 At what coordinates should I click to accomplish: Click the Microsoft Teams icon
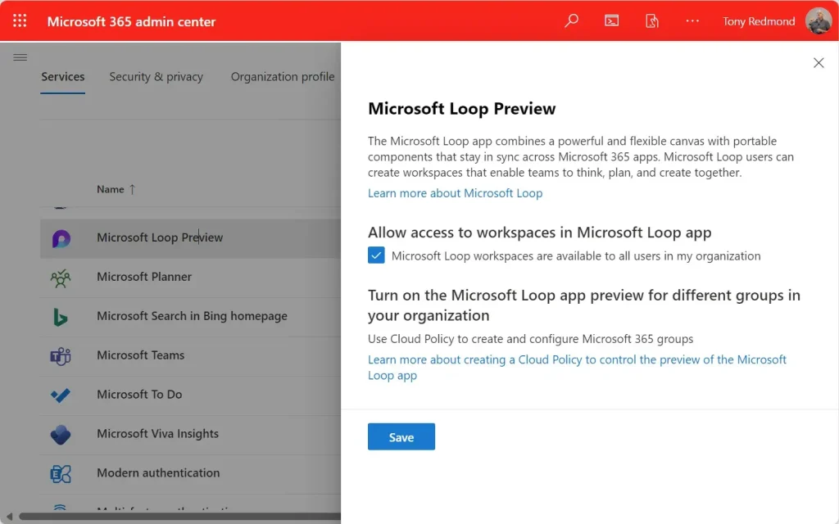tap(61, 356)
